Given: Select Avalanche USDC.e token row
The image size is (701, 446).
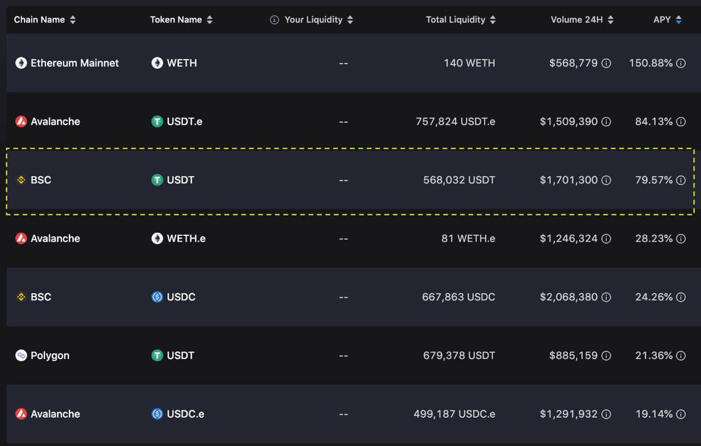Looking at the screenshot, I should click(x=350, y=414).
